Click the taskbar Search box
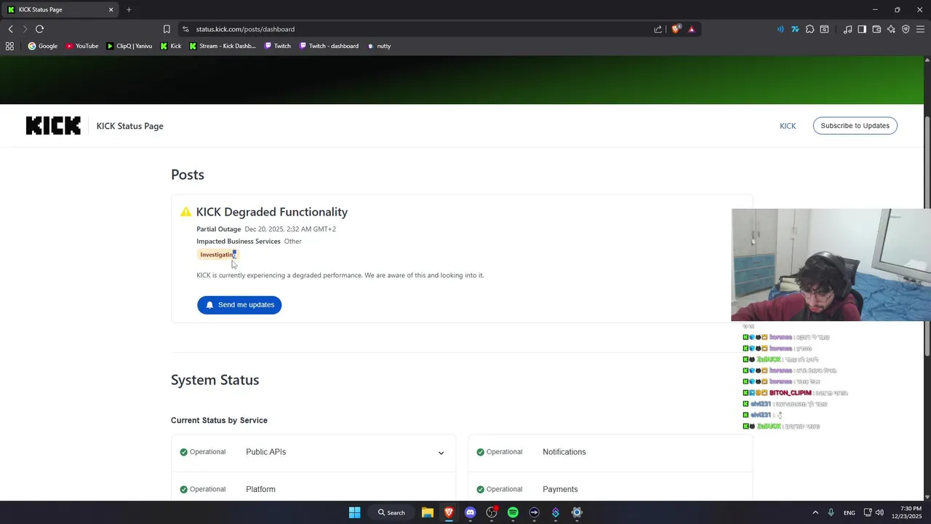The height and width of the screenshot is (524, 931). 391,512
